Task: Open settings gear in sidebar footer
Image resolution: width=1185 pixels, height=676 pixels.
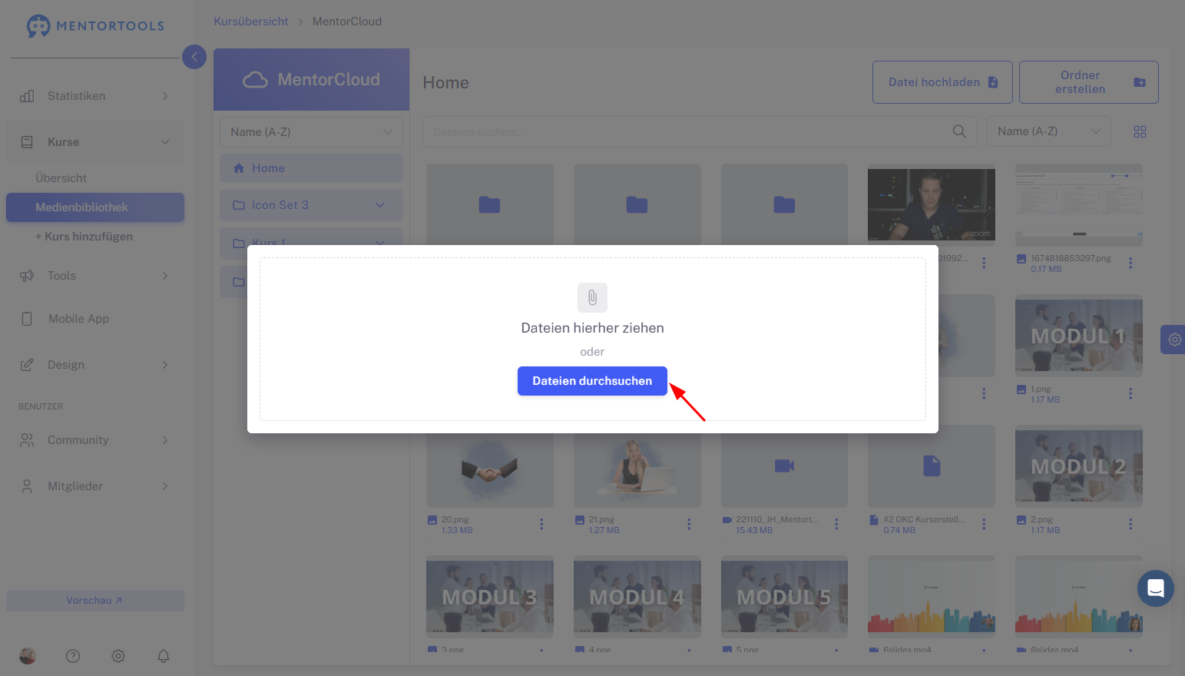Action: [x=118, y=656]
